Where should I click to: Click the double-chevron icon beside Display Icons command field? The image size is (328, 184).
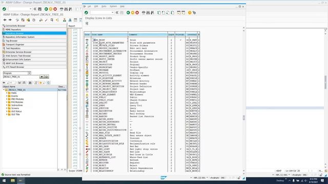117,13
